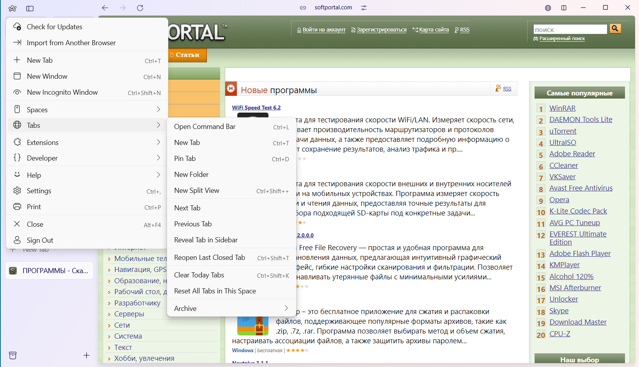Click the New Incognito Window eye icon
The width and height of the screenshot is (639, 367).
point(17,92)
